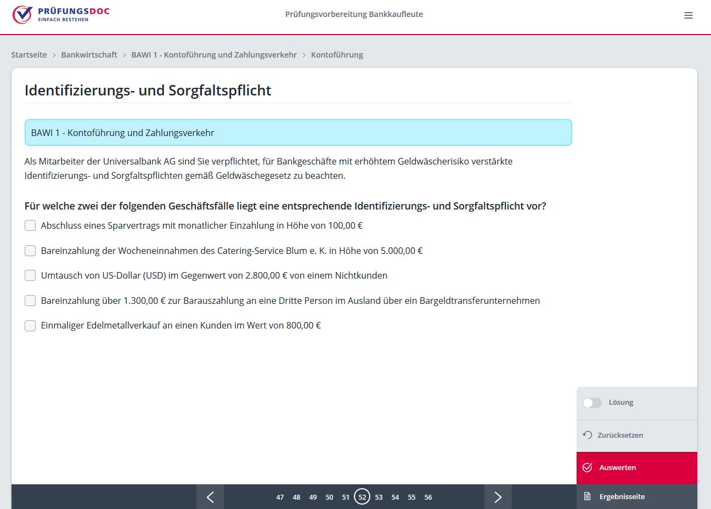Click the Ergebnisseite document icon
The image size is (711, 509).
point(587,496)
